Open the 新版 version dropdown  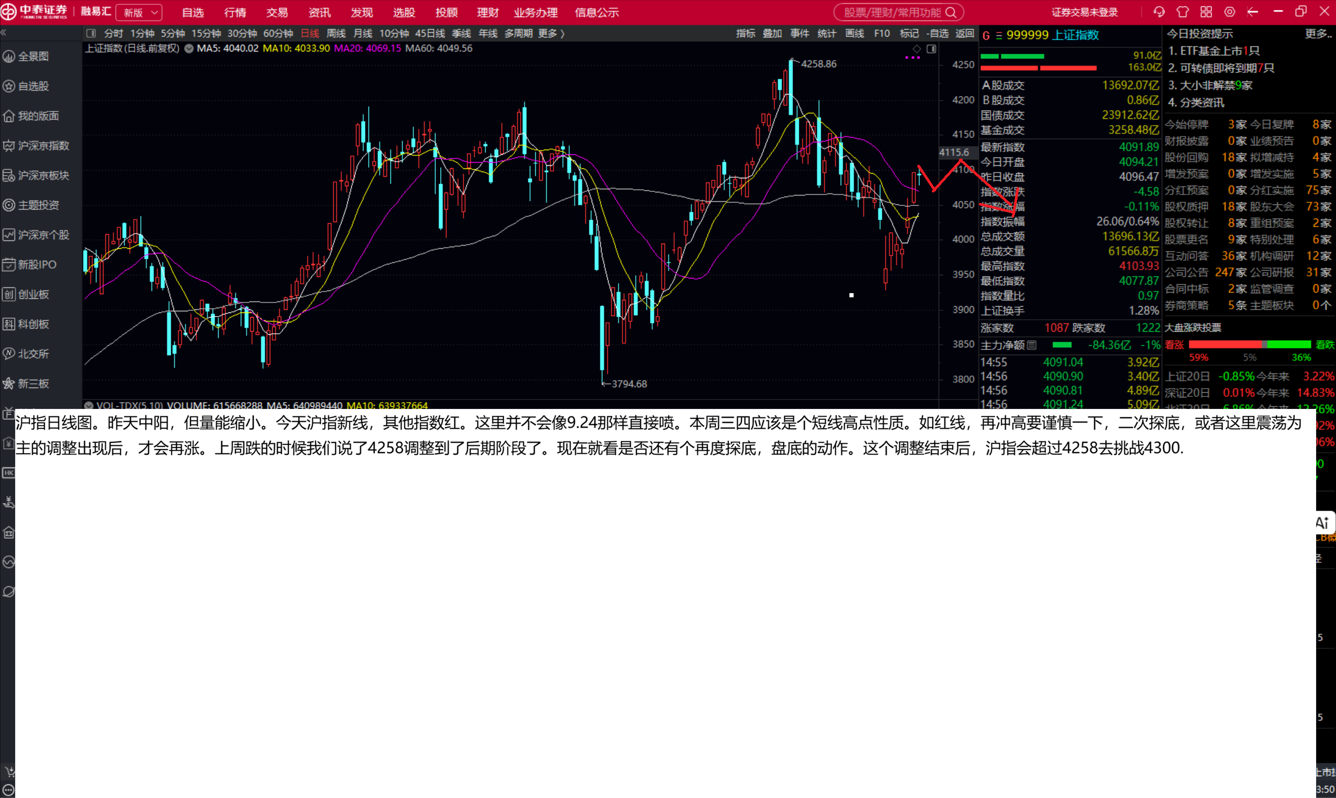tap(139, 13)
